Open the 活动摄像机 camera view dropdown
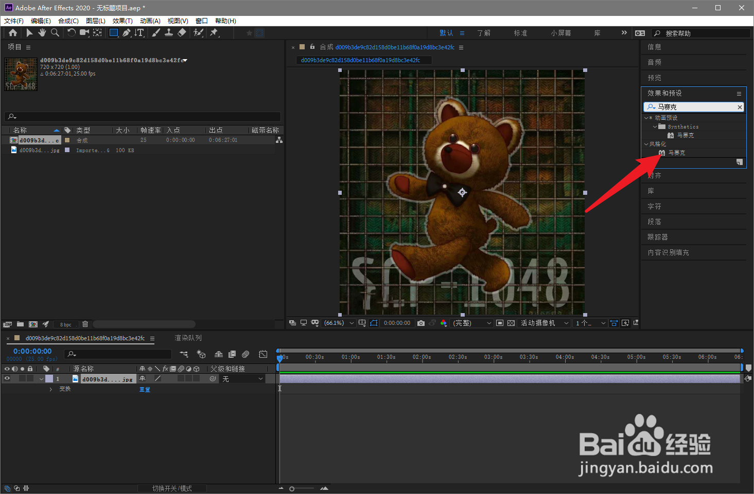This screenshot has height=494, width=754. point(545,323)
